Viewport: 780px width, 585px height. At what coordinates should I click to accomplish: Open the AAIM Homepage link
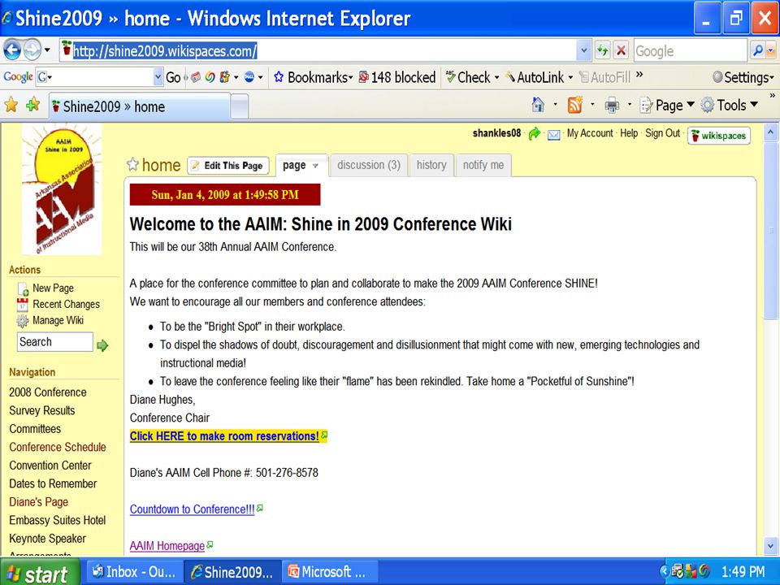(167, 546)
